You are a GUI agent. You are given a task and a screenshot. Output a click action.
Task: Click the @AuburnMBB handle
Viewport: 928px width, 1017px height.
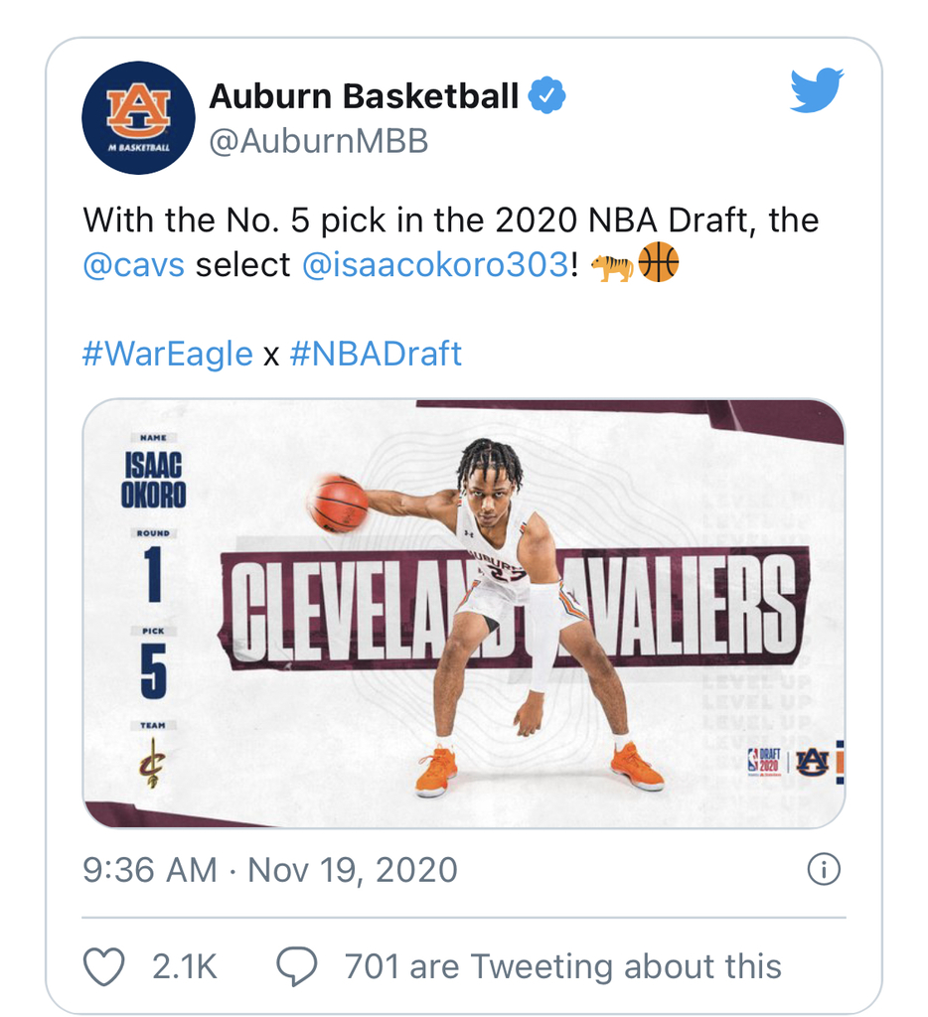click(319, 141)
